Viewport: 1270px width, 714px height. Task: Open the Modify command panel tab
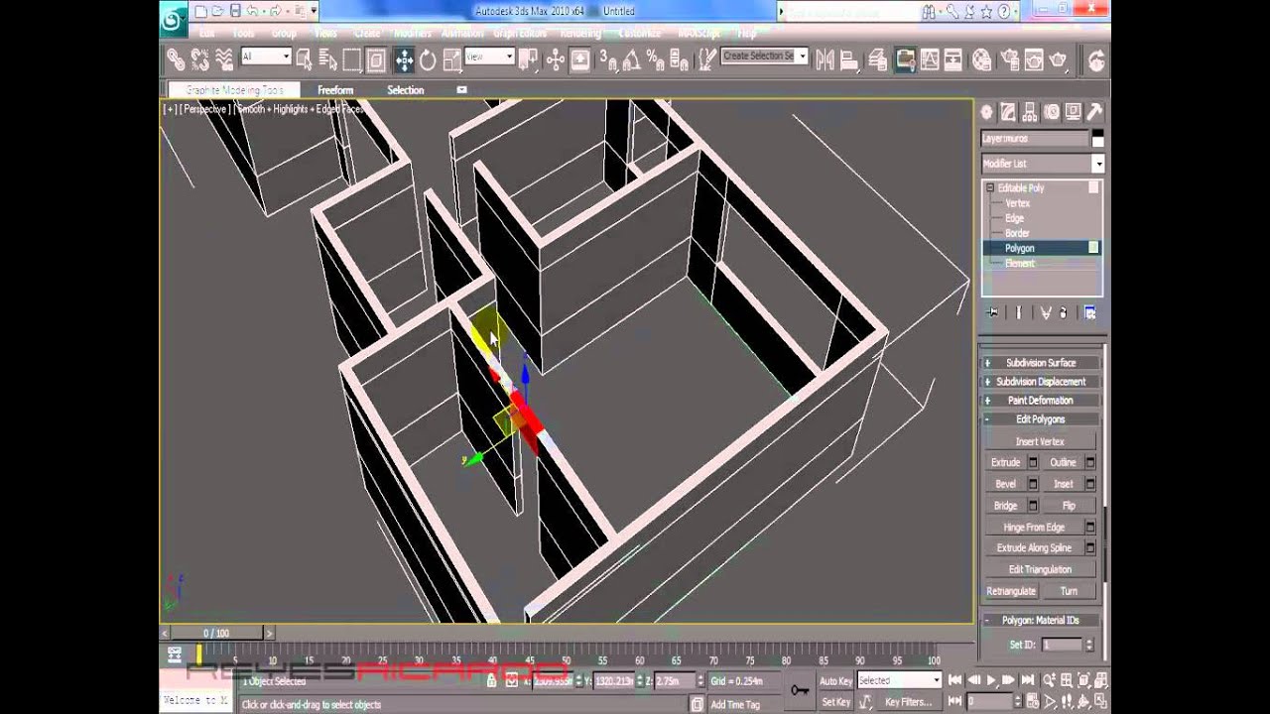pos(1008,112)
